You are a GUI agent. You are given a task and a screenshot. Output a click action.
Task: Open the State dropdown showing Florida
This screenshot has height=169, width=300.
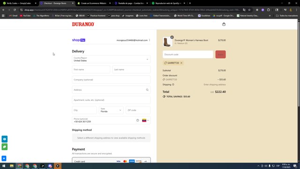pyautogui.click(x=111, y=110)
